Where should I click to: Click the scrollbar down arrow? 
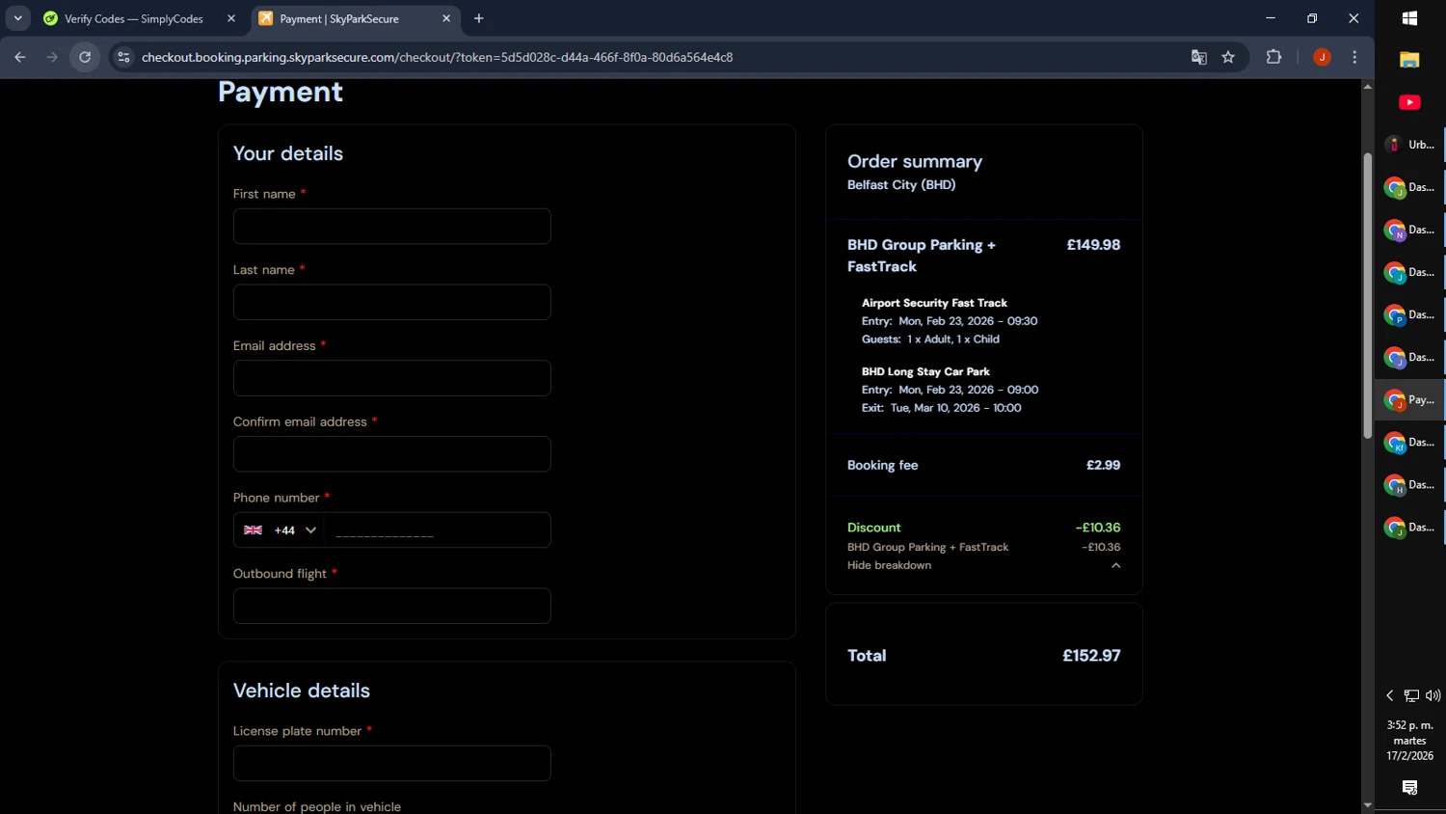pyautogui.click(x=1367, y=805)
